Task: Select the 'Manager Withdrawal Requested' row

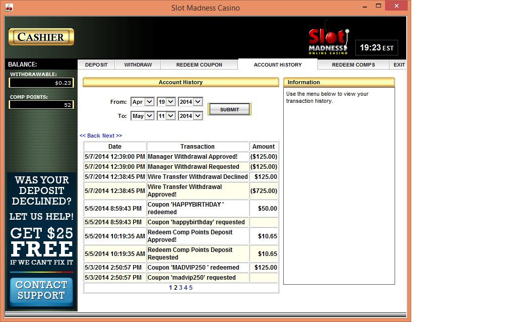Action: tap(181, 166)
